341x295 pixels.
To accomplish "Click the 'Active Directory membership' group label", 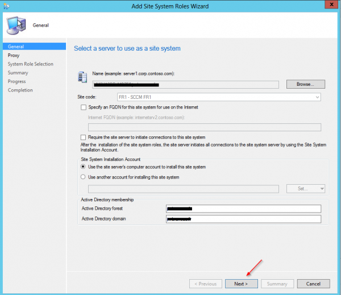I will tap(107, 200).
